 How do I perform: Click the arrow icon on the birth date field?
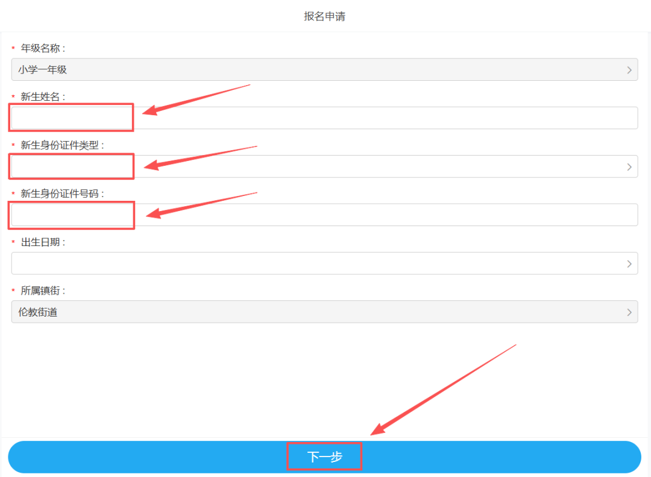click(x=628, y=263)
